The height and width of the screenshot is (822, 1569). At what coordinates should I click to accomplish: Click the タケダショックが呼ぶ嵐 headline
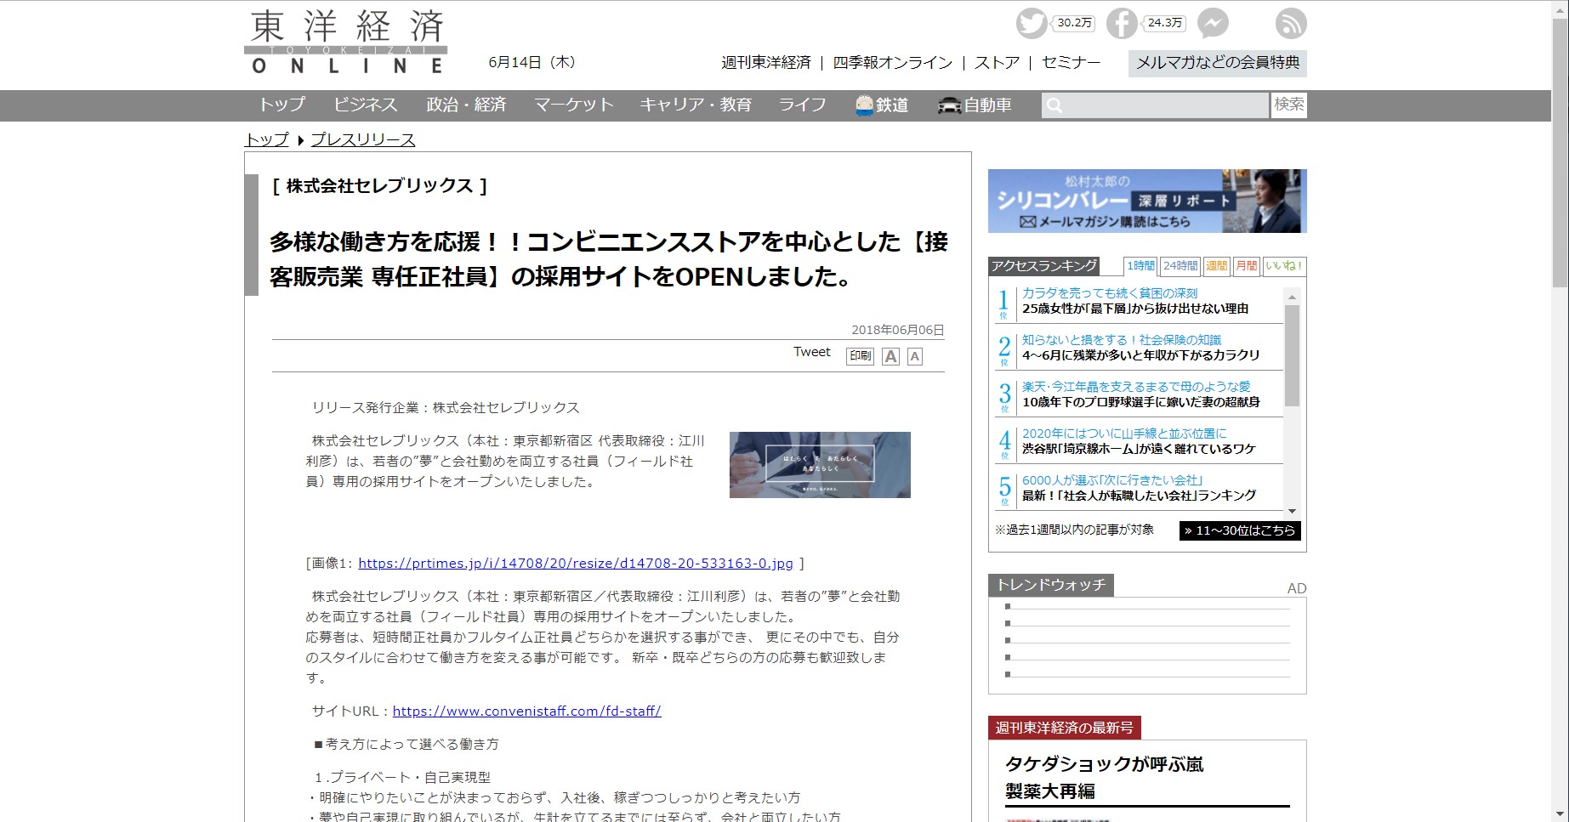tap(1104, 764)
